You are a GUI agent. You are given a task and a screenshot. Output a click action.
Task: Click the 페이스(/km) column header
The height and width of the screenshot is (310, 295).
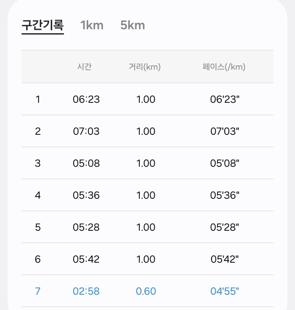[x=224, y=67]
